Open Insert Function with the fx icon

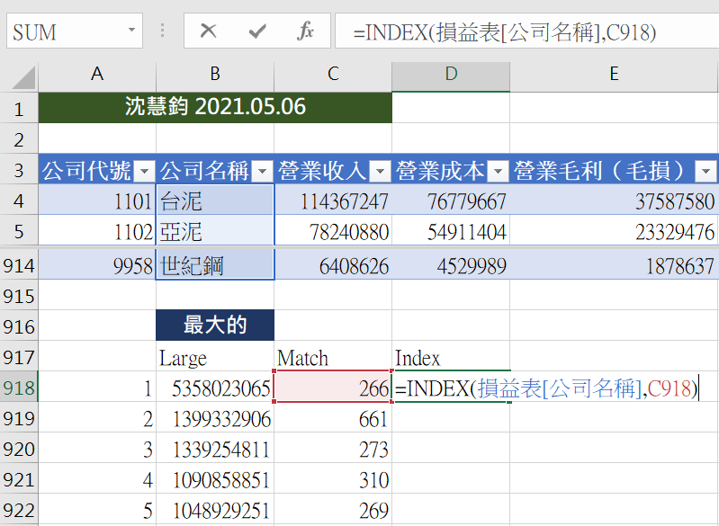305,31
